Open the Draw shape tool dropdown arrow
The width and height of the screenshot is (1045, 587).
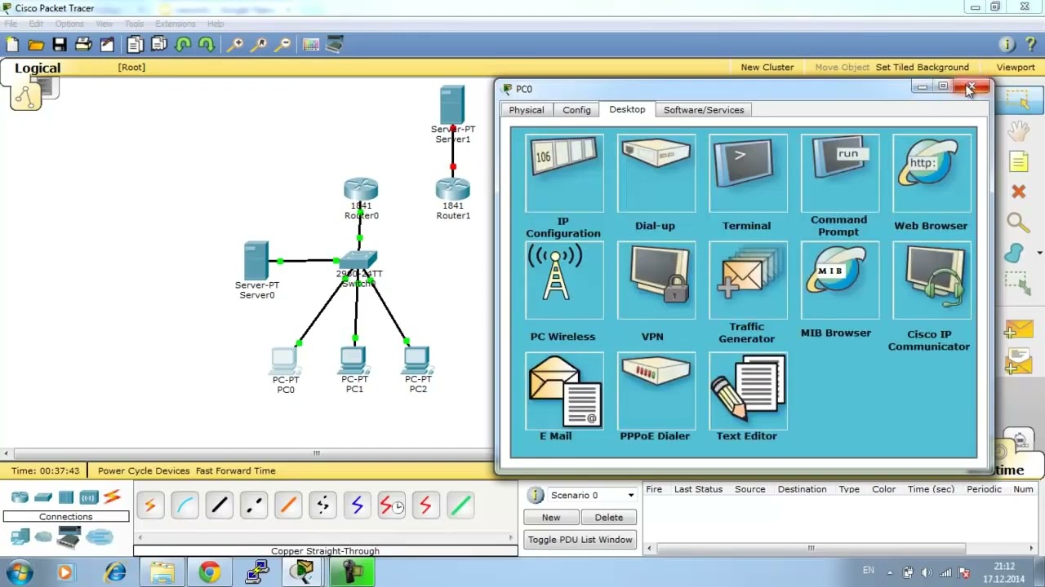coord(1039,254)
